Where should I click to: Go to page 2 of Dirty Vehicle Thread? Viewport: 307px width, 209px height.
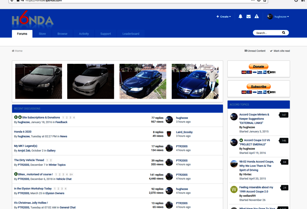51,160
